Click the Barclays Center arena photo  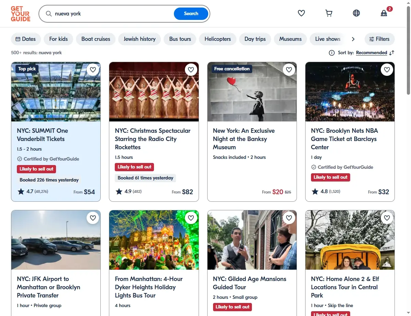[x=350, y=92]
